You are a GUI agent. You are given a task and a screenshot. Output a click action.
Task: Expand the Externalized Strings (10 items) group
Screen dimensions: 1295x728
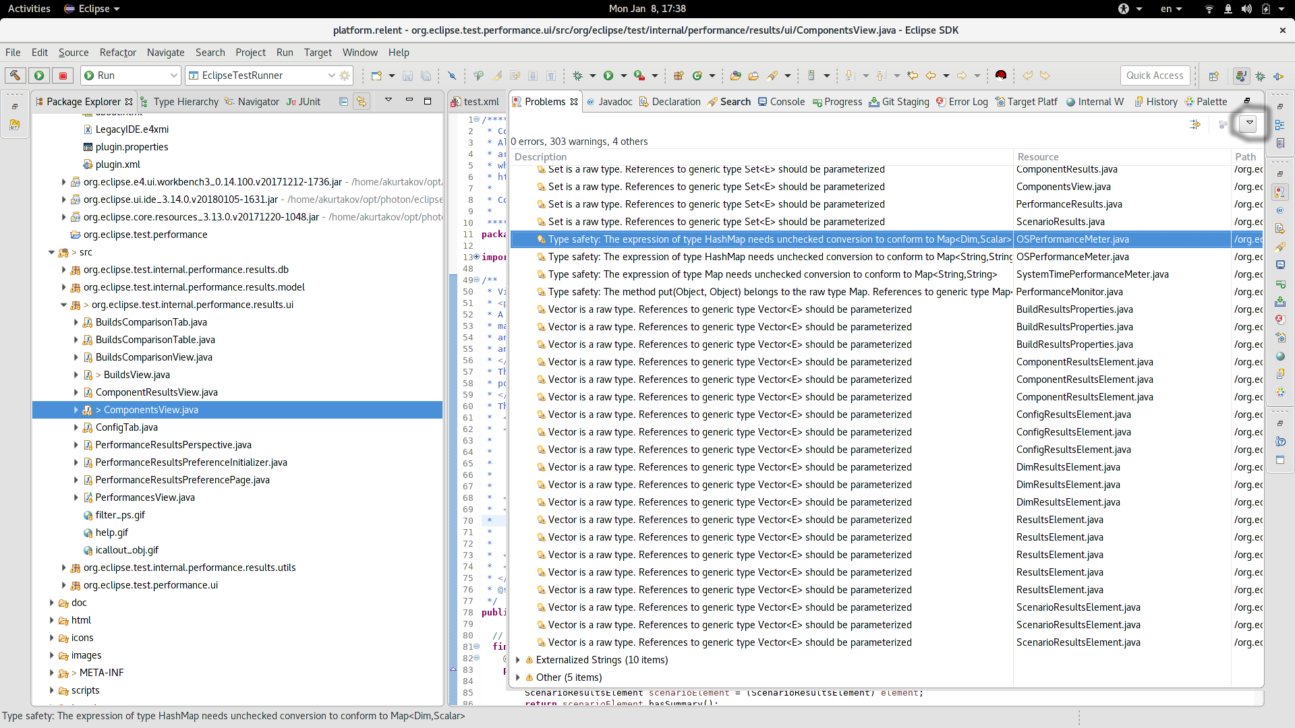pyautogui.click(x=517, y=660)
